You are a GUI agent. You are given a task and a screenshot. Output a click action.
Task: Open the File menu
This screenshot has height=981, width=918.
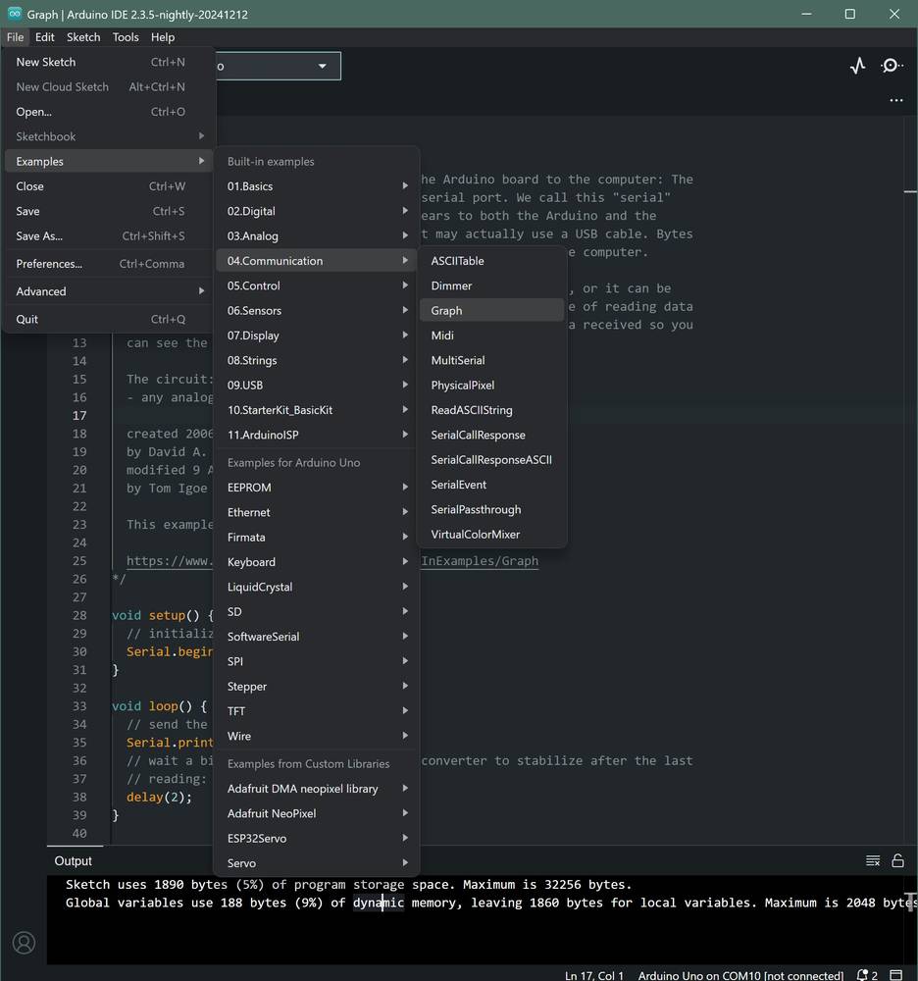[x=15, y=37]
